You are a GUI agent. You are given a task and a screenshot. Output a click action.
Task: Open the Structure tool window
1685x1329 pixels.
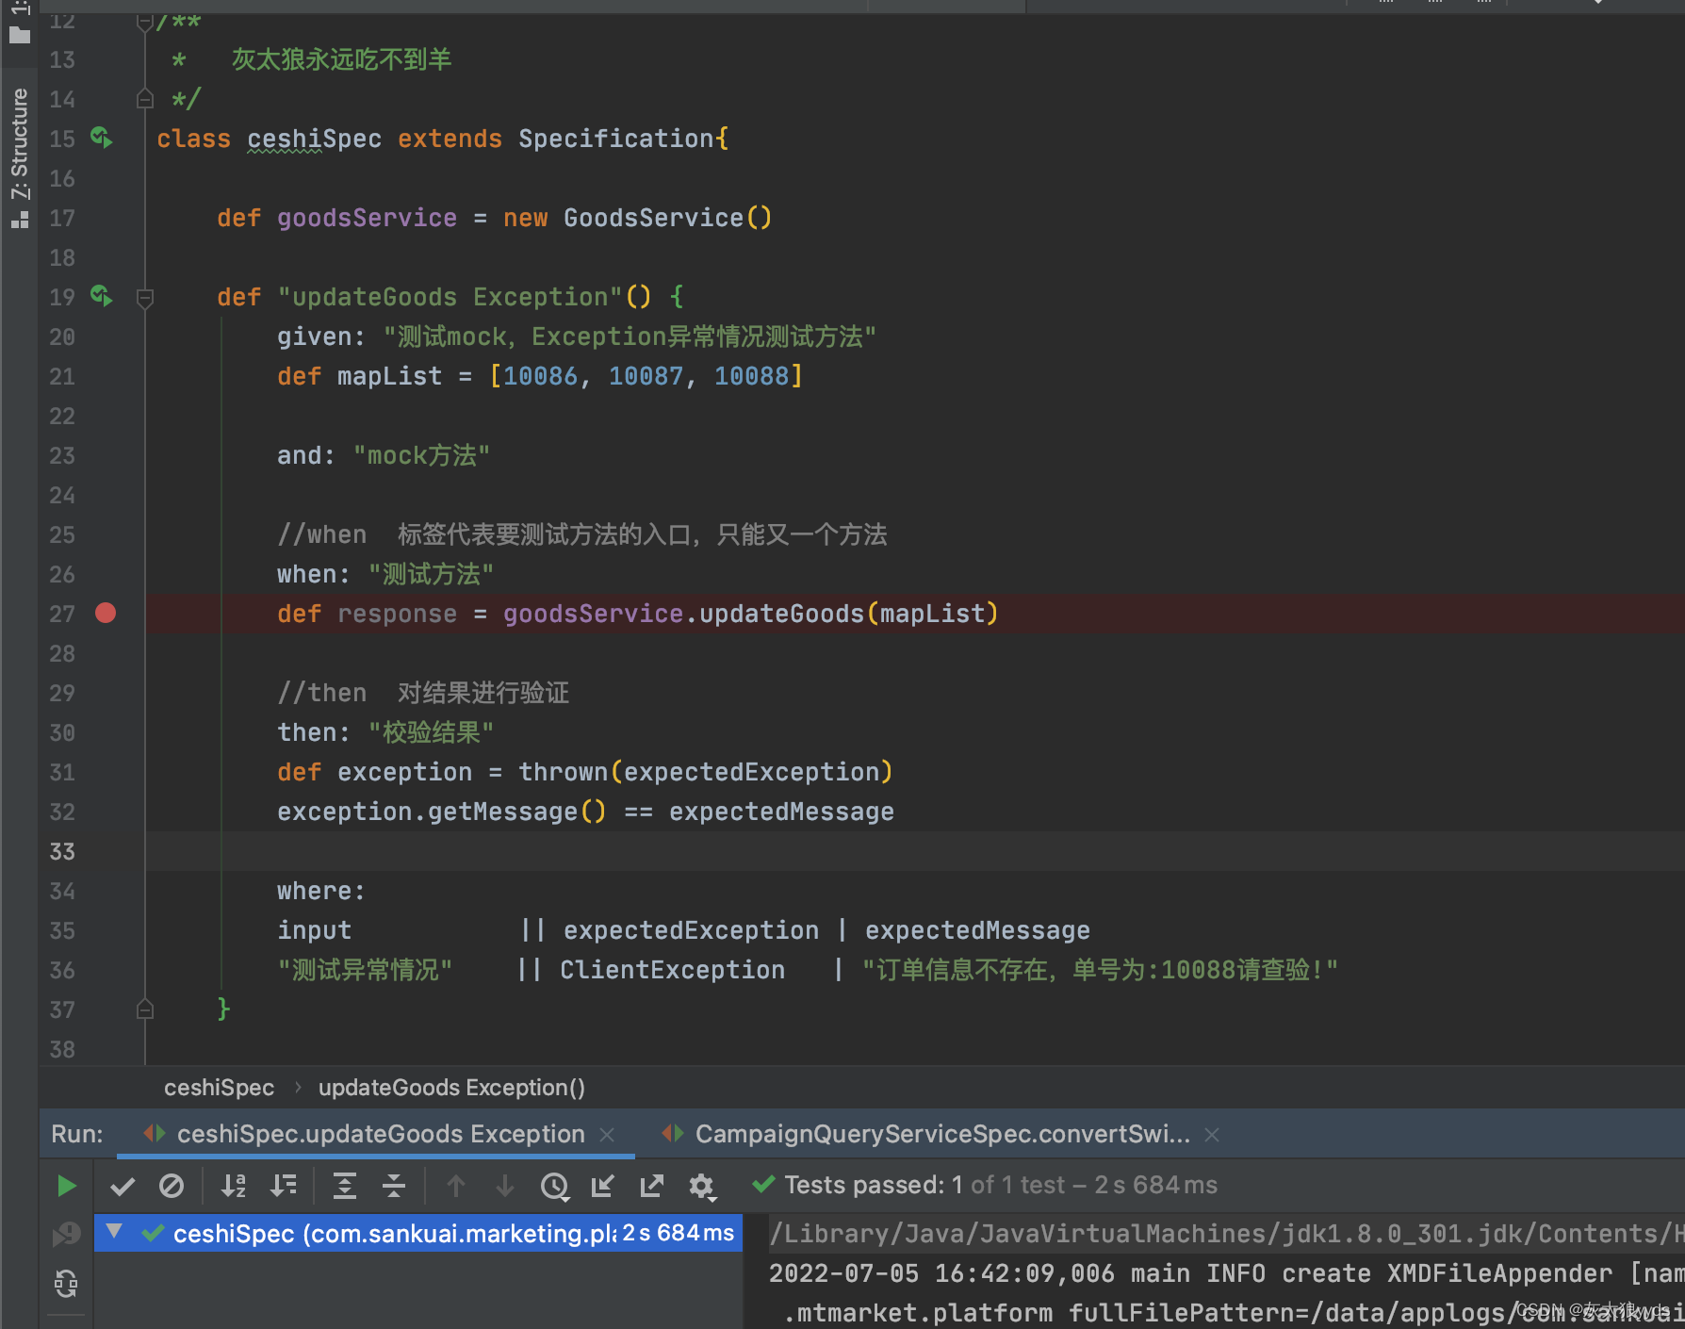(x=19, y=158)
